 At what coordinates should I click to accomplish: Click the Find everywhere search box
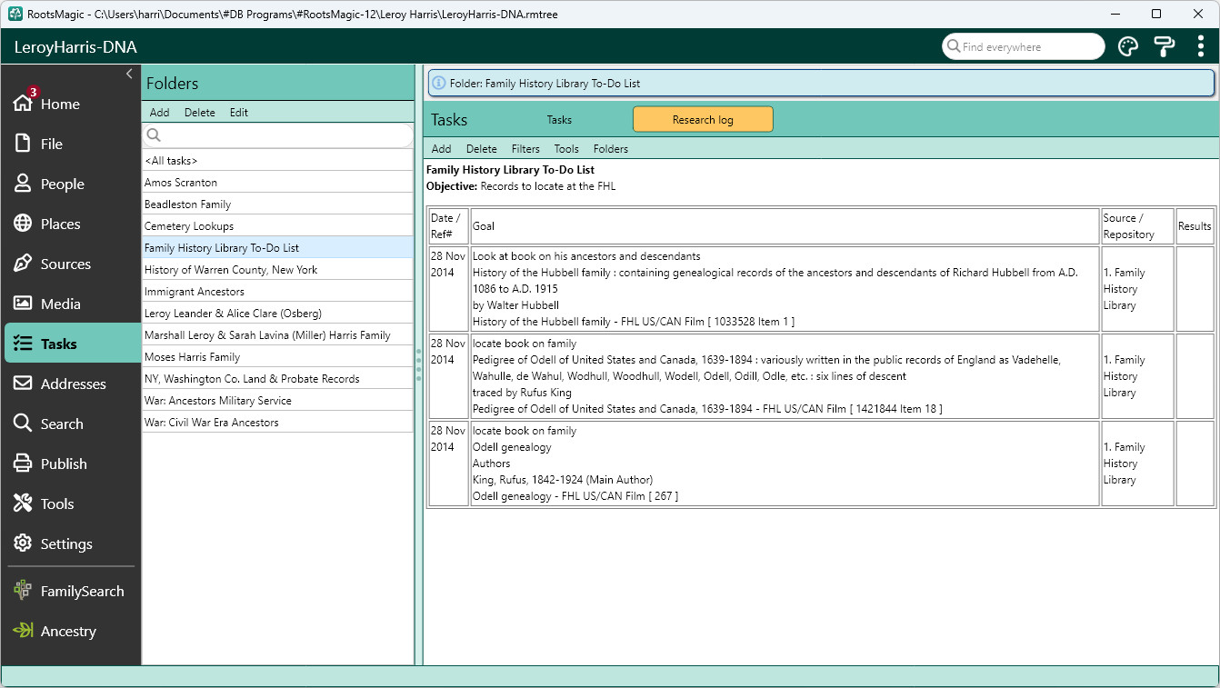click(x=1024, y=47)
